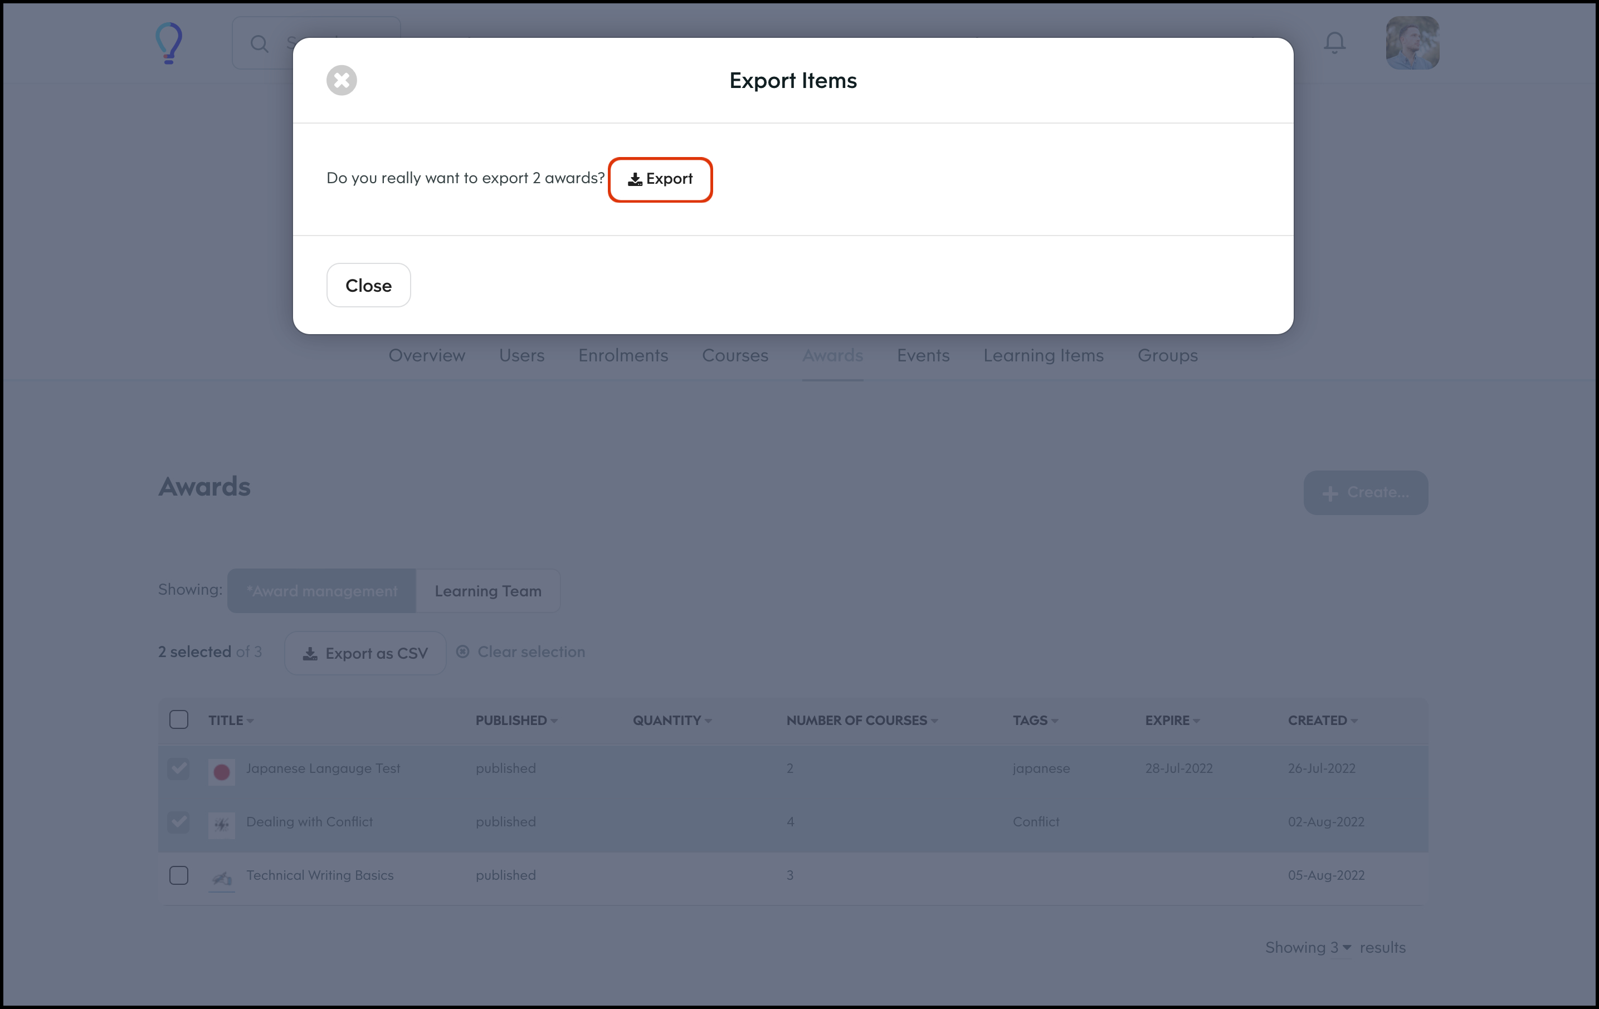The width and height of the screenshot is (1599, 1009).
Task: Open the notifications bell
Action: pyautogui.click(x=1334, y=43)
